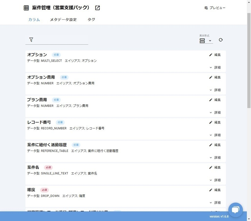Screen dimensions: 251x221
Task: Click the プラン費用 column name
Action: (37, 100)
